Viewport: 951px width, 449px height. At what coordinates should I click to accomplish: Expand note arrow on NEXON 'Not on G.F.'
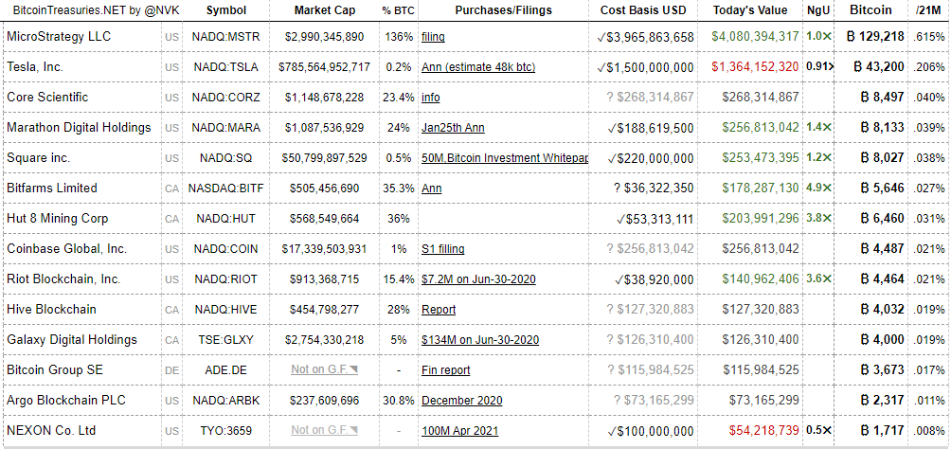tap(354, 428)
